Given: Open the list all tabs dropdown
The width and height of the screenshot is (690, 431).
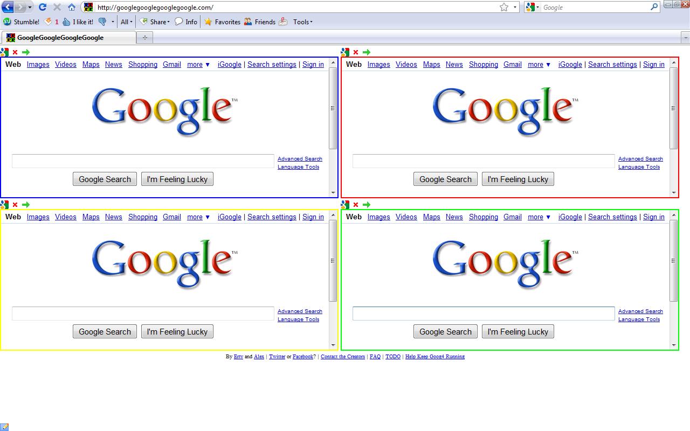Looking at the screenshot, I should (685, 37).
